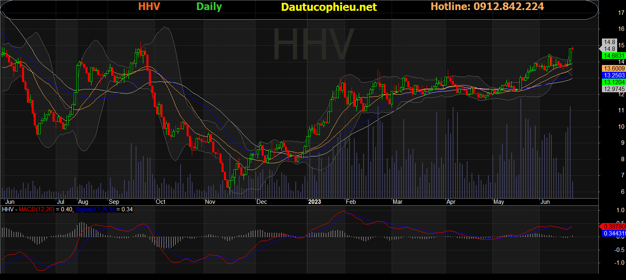
Task: Click the red MACD value tag 0.3978
Action: click(x=614, y=226)
